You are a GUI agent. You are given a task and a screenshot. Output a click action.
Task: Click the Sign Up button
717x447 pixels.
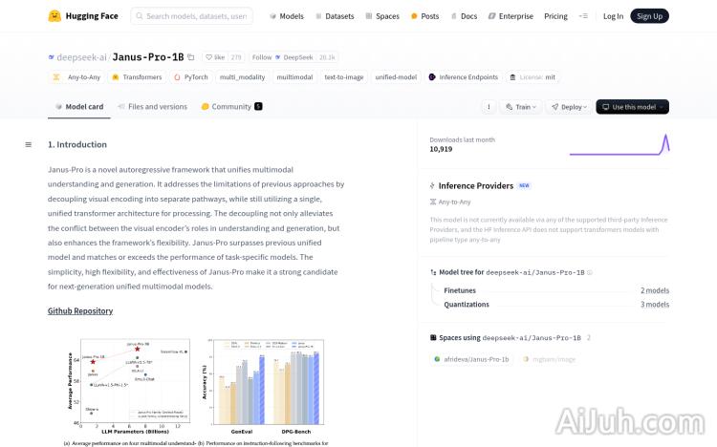click(x=649, y=16)
